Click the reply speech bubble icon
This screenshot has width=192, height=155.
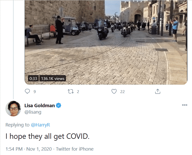(x=27, y=91)
